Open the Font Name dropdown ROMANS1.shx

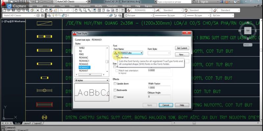(128, 53)
